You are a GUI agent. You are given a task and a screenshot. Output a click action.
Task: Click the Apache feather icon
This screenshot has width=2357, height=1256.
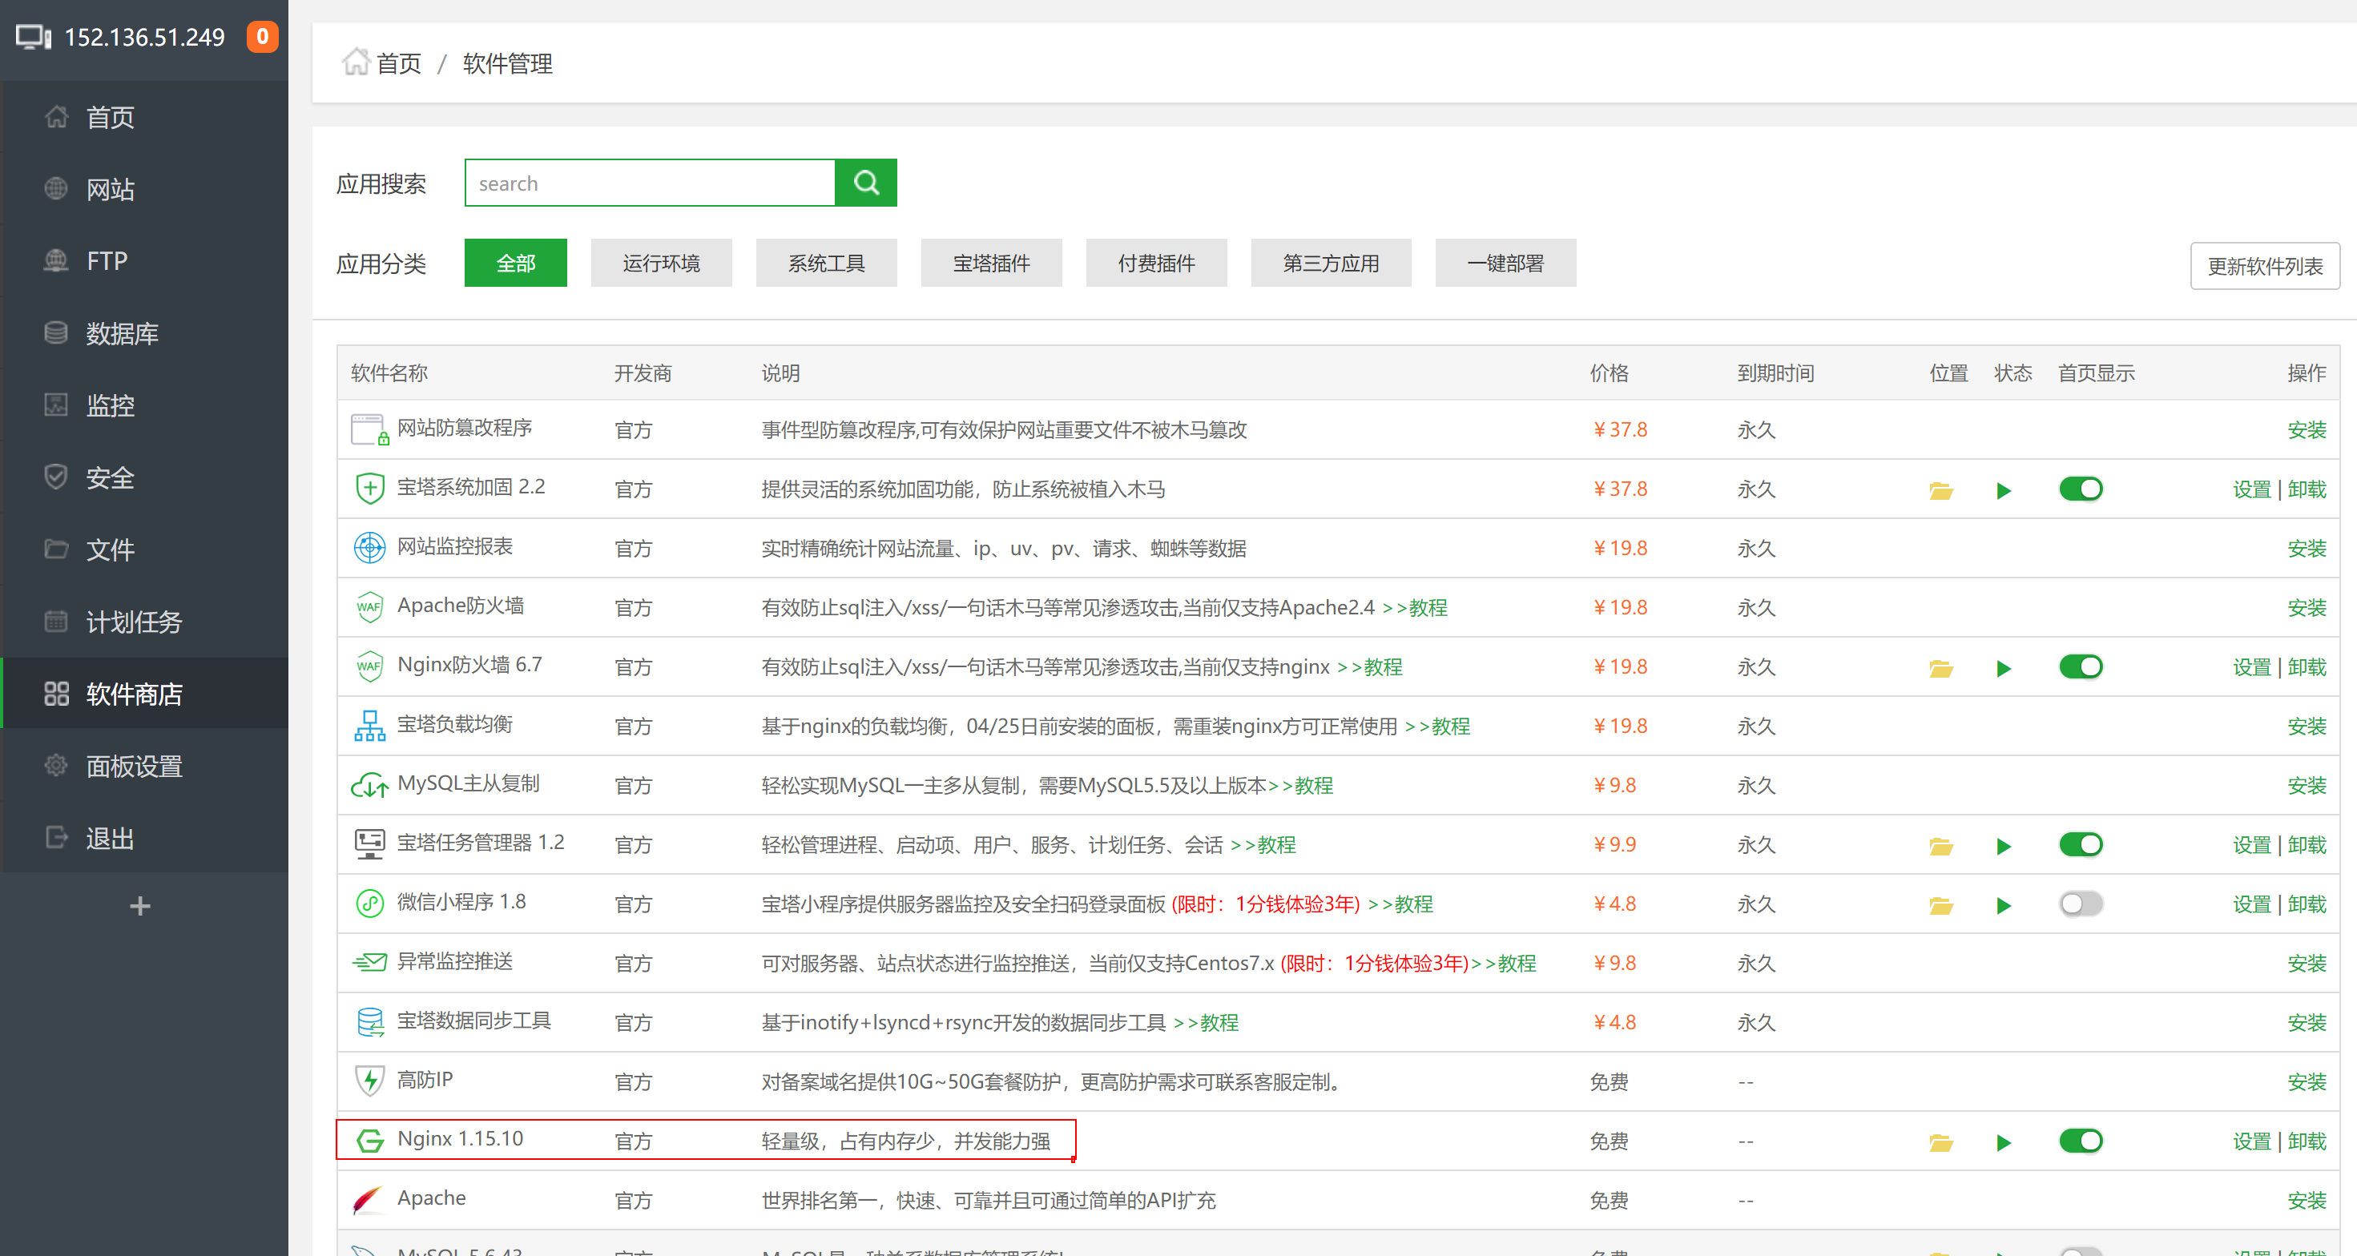pos(368,1199)
